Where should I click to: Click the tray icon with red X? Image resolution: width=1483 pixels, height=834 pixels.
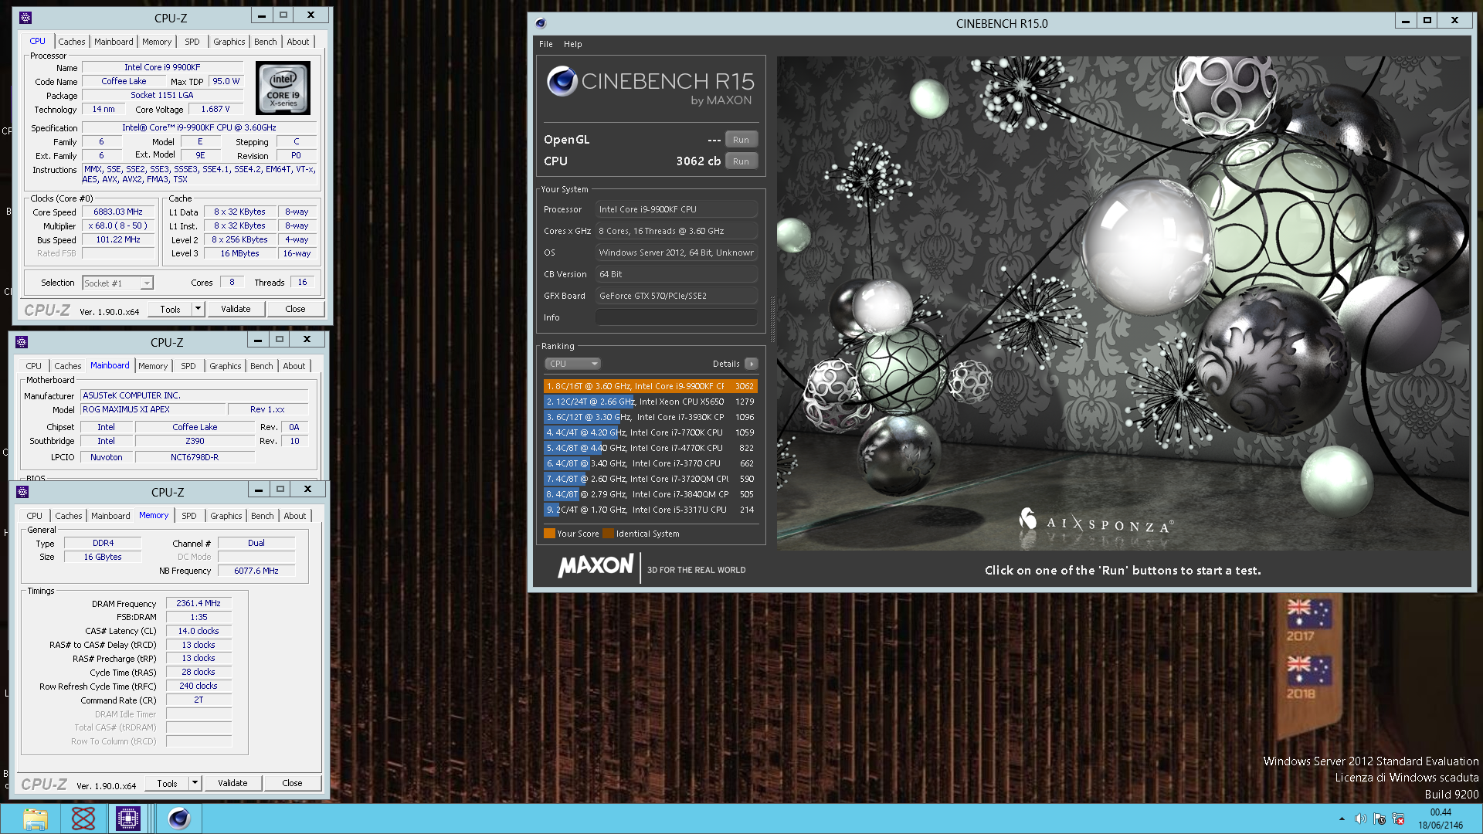click(x=1399, y=819)
